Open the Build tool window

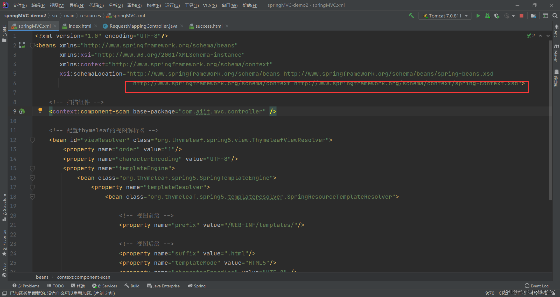point(132,286)
